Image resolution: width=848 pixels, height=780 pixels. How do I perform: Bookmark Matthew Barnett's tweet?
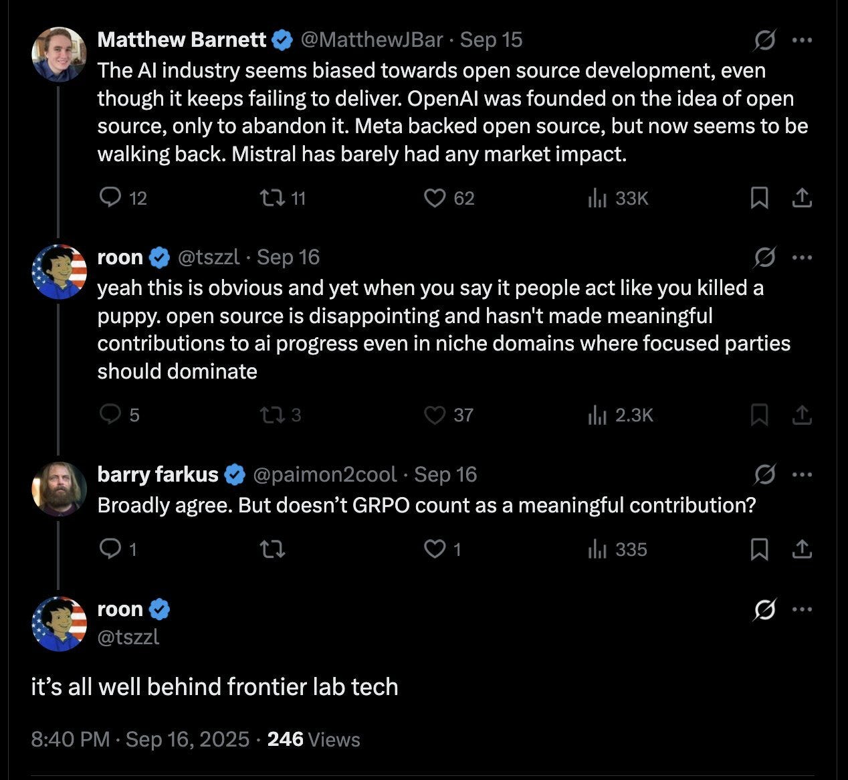pyautogui.click(x=759, y=197)
